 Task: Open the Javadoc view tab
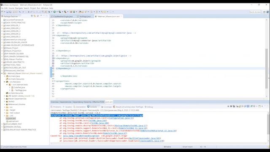click(x=67, y=107)
